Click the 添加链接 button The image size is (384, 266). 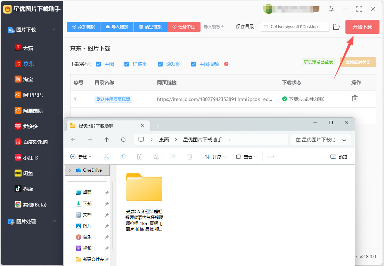(x=83, y=27)
